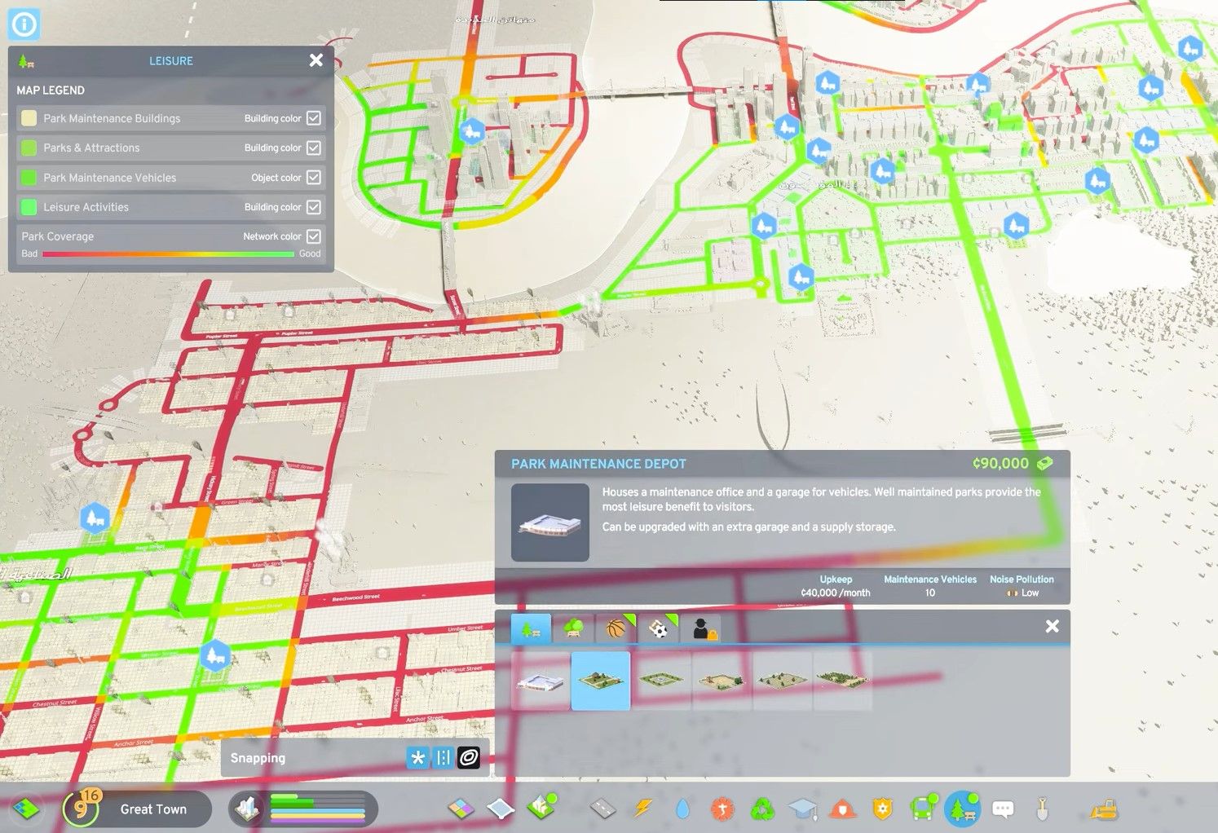The image size is (1218, 833).
Task: Open the Garbage Management menu
Action: click(x=761, y=809)
